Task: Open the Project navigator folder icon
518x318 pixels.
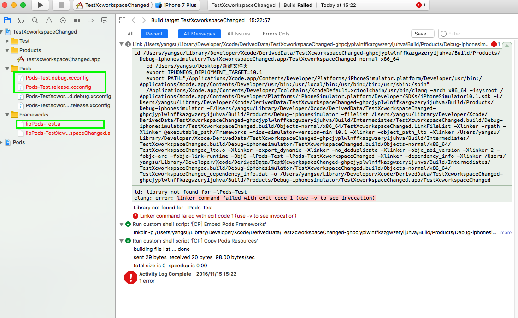Action: pos(7,20)
